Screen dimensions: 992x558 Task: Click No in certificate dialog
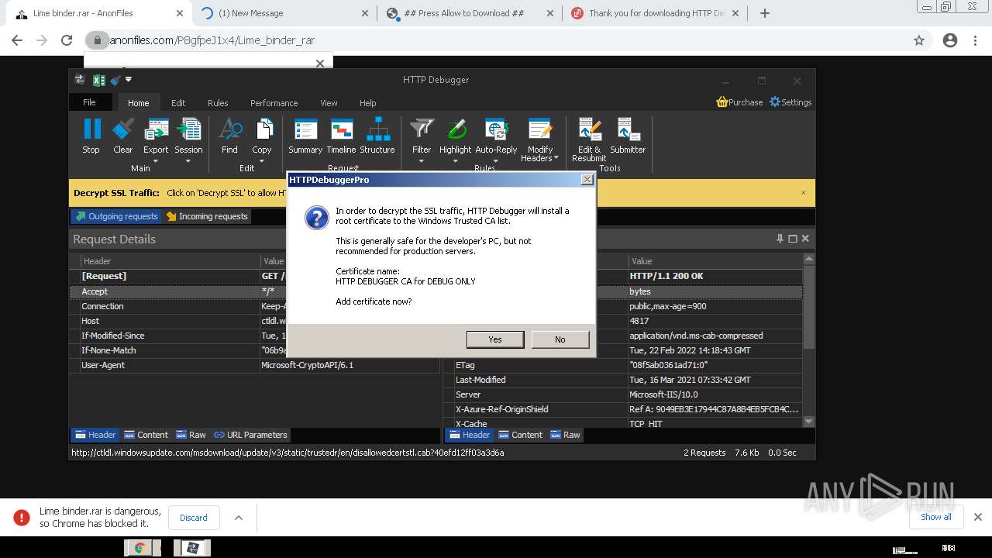[560, 339]
